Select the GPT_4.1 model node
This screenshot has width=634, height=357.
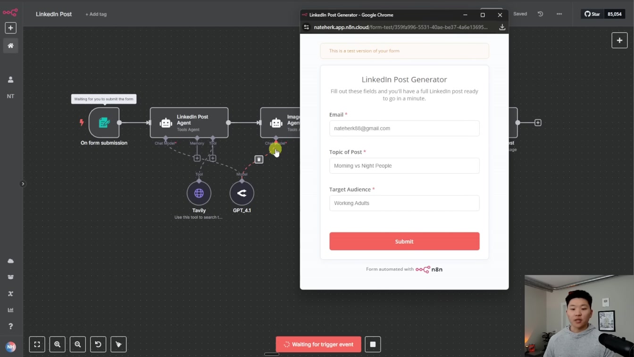242,193
